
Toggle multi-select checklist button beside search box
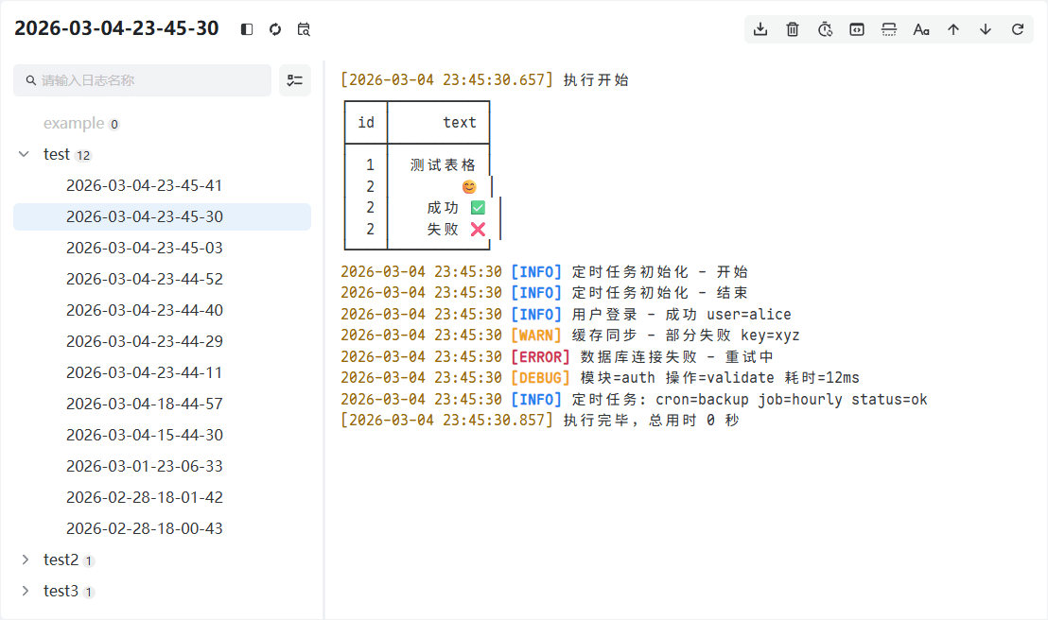coord(295,80)
